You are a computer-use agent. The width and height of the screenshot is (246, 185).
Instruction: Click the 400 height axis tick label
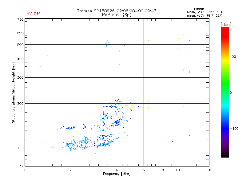(20, 59)
